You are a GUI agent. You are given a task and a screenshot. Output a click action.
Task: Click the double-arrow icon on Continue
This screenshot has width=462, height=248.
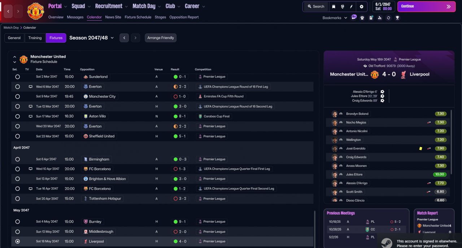point(448,6)
